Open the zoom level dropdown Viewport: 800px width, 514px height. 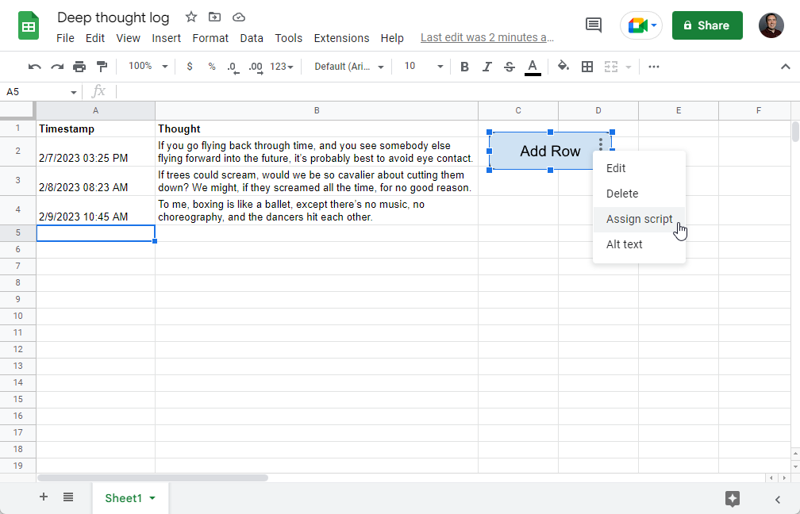point(146,67)
